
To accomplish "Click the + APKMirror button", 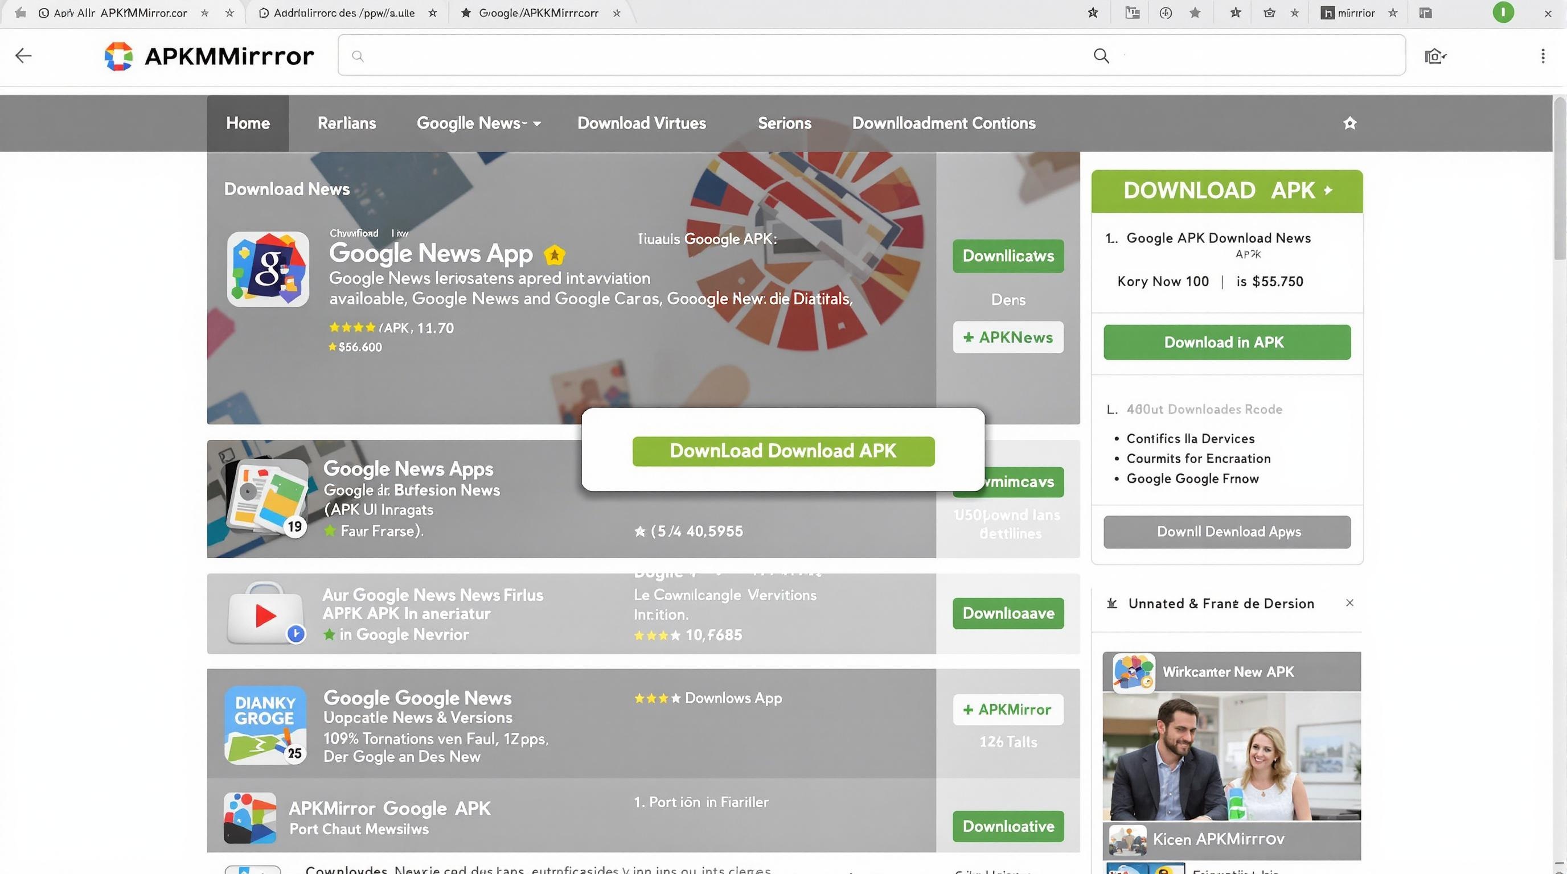I will (1008, 710).
